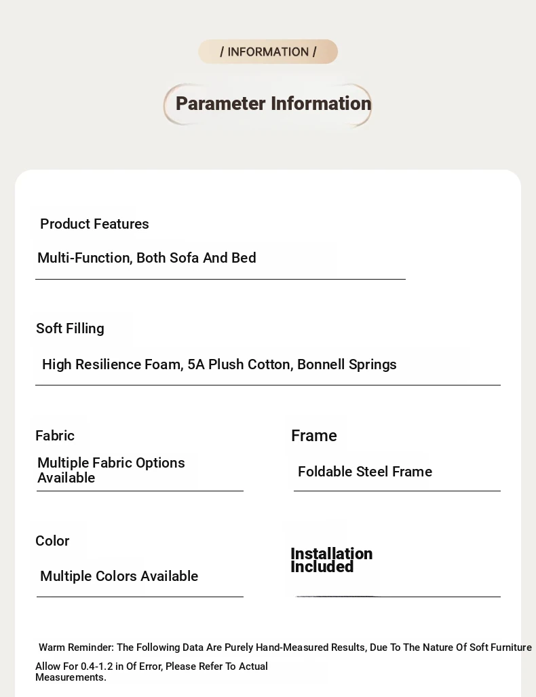Click the Bonnell Springs text
Screen dimensions: 536x697
[x=347, y=364]
